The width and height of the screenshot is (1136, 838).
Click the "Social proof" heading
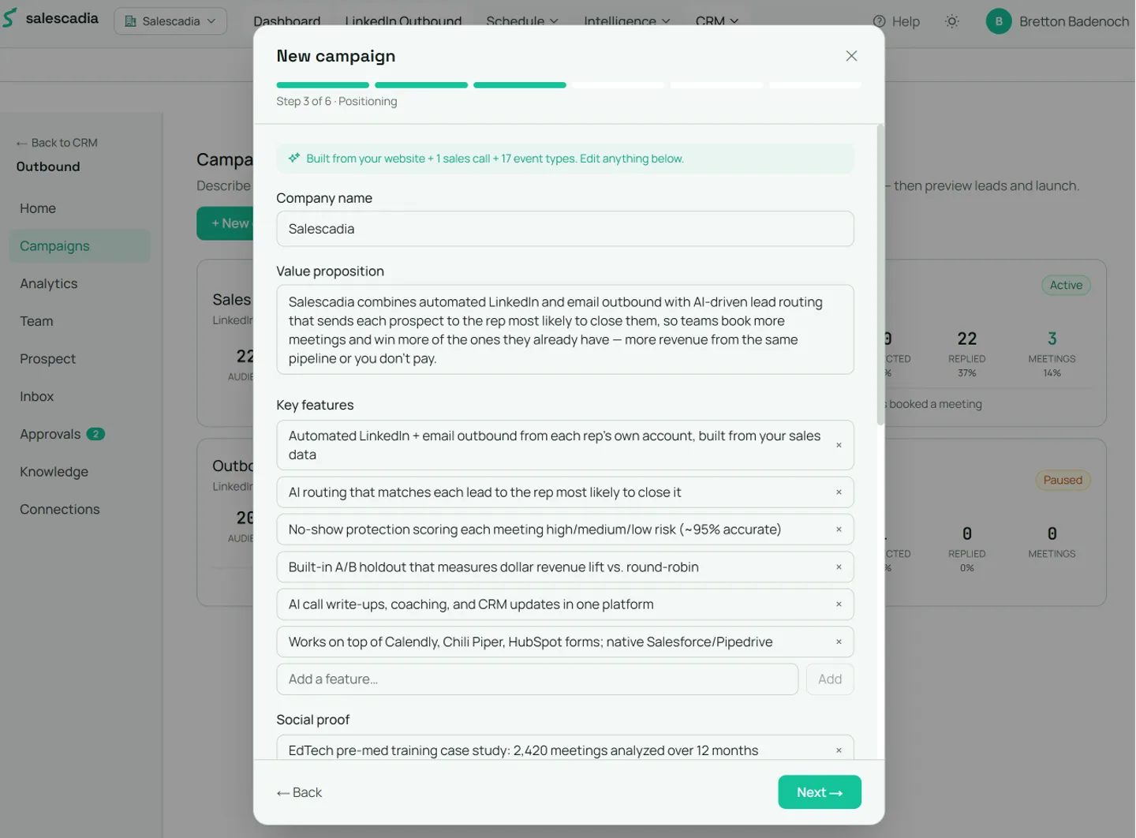point(313,720)
